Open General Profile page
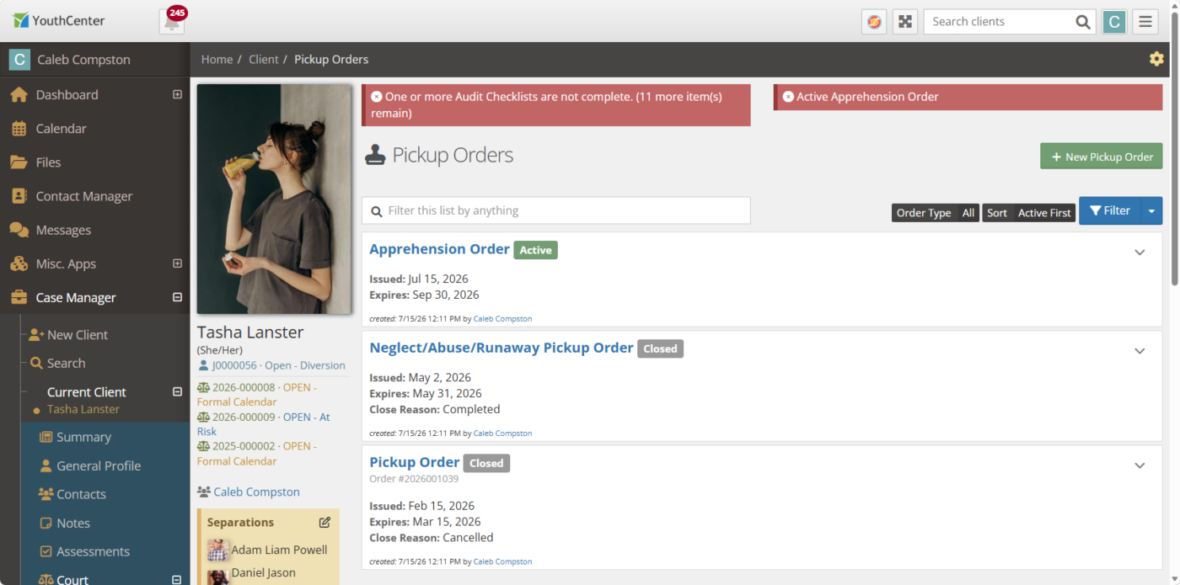The height and width of the screenshot is (585, 1180). coord(99,465)
